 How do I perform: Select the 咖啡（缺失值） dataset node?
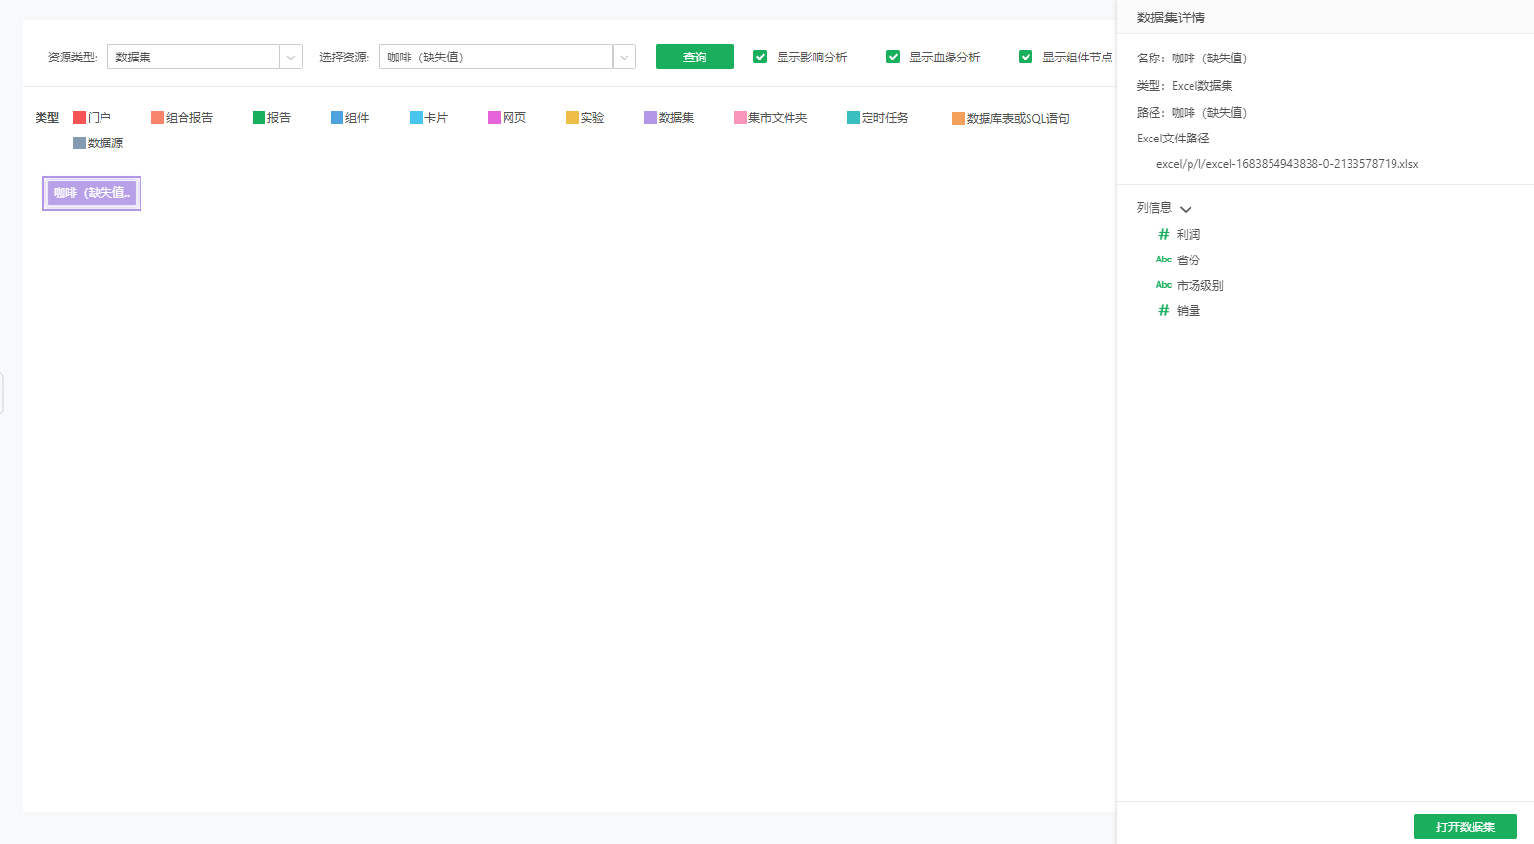92,193
